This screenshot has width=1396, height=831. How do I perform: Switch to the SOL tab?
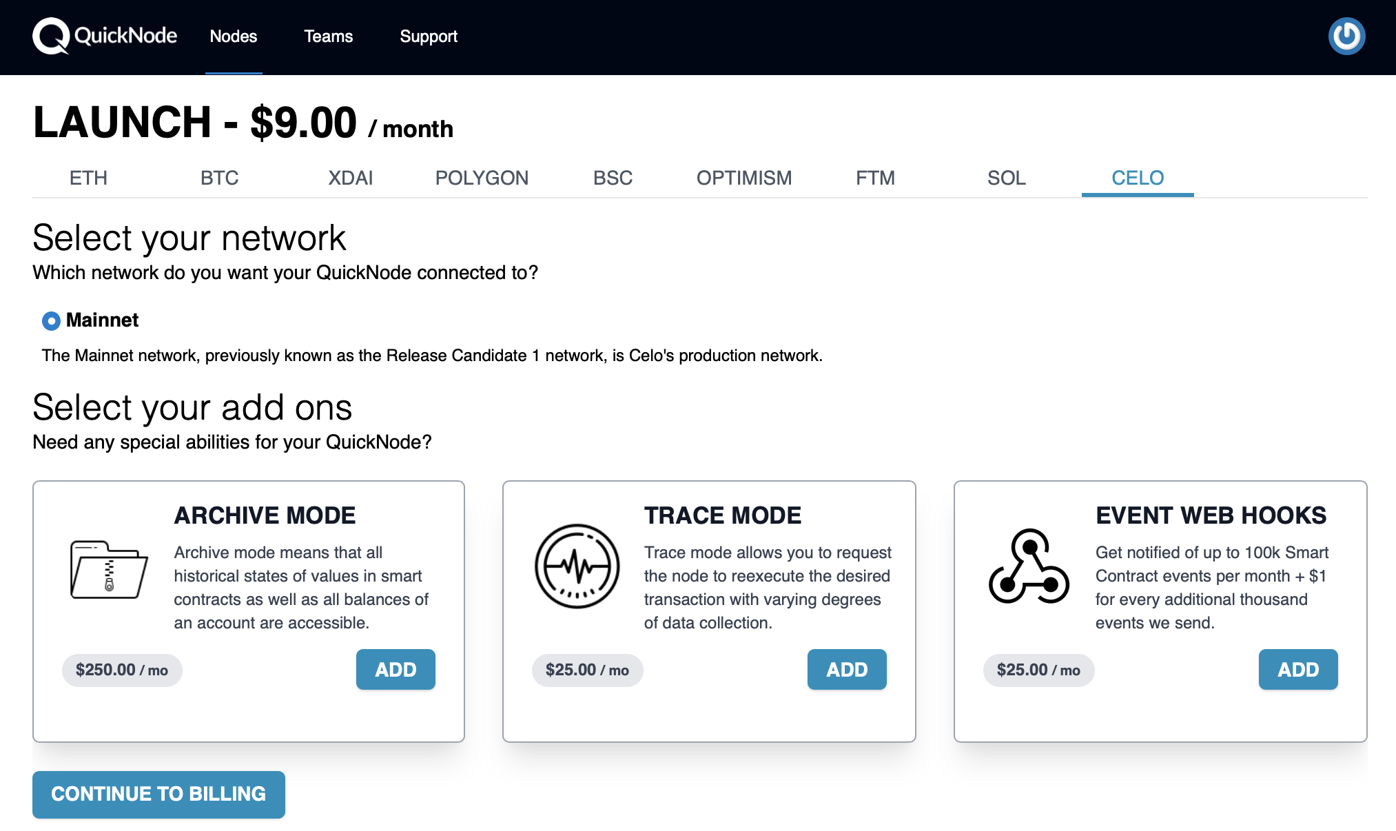[x=1007, y=178]
